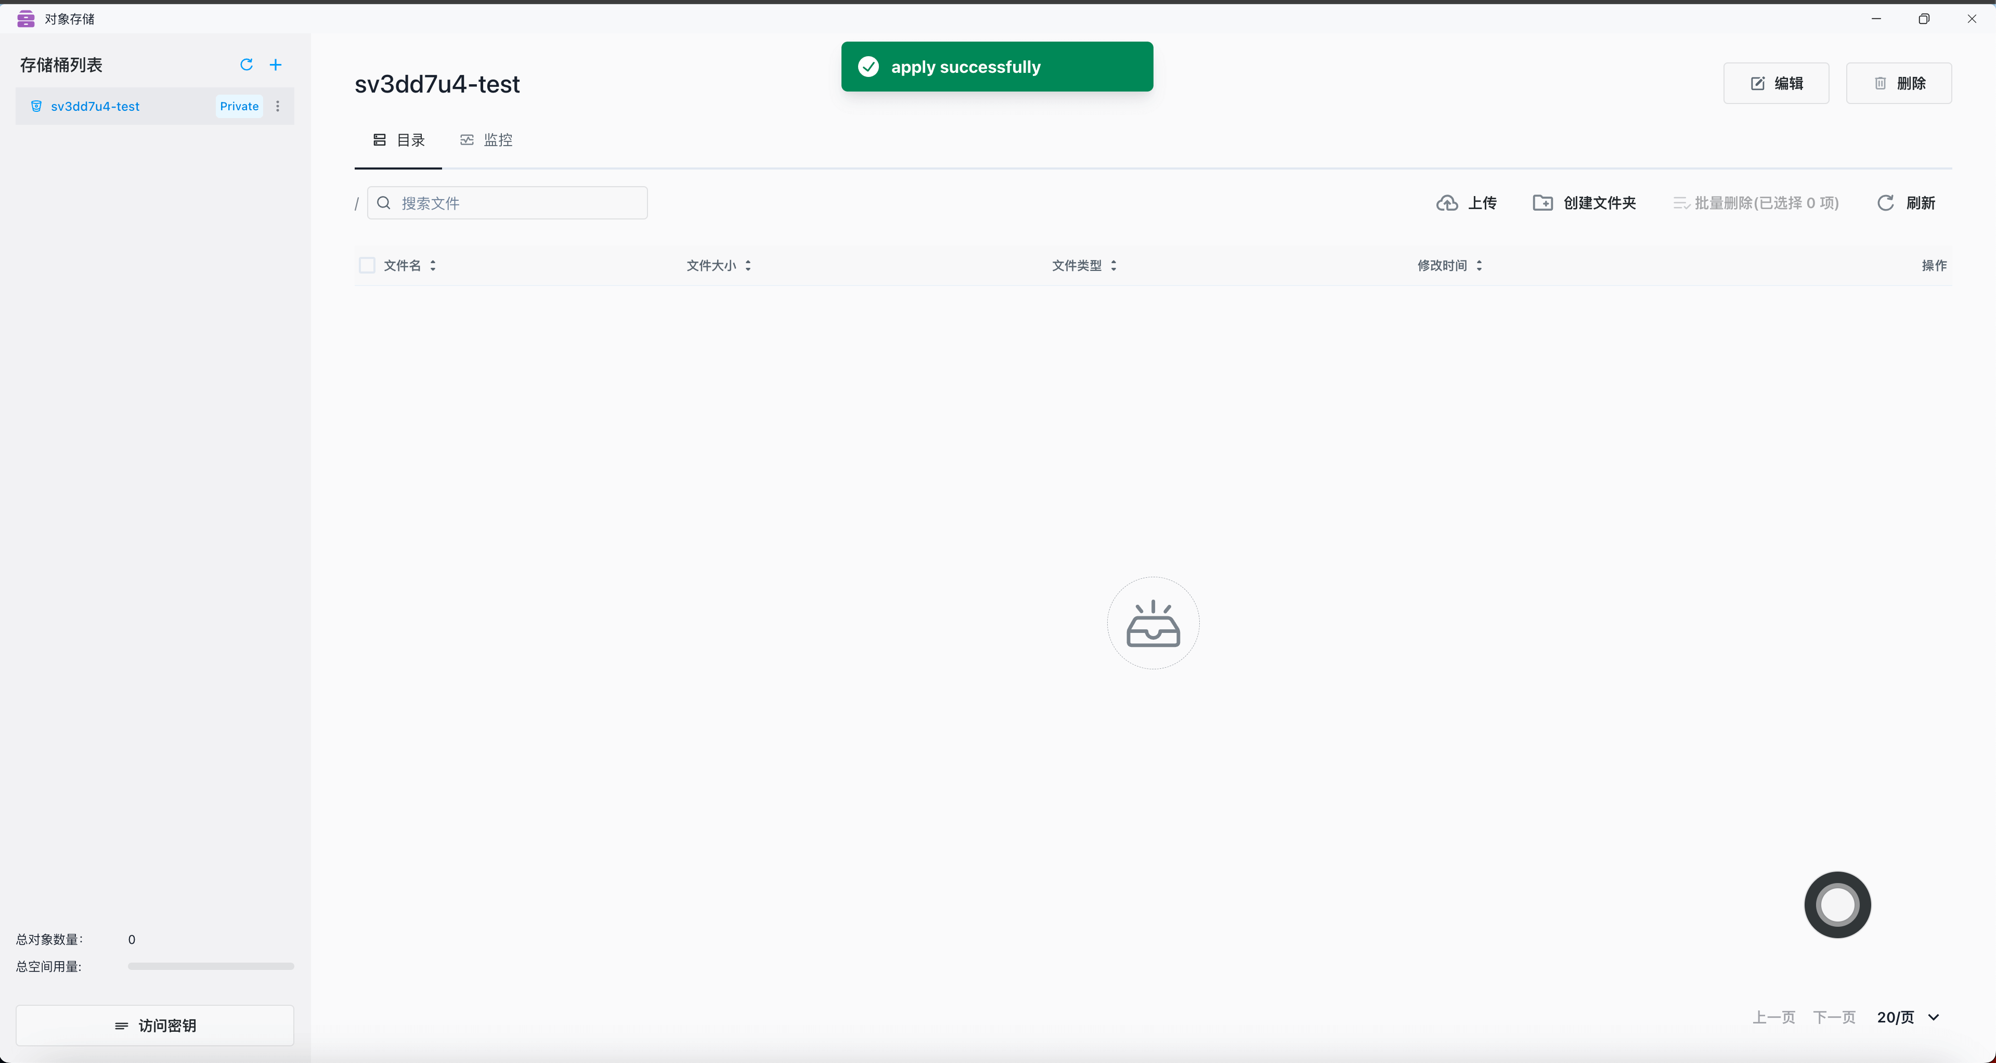Restore down the application window
This screenshot has height=1063, width=1996.
[1924, 19]
